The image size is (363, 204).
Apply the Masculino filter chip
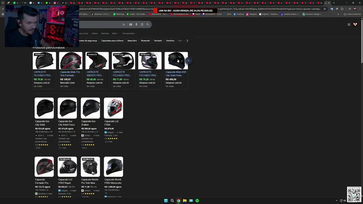[132, 41]
